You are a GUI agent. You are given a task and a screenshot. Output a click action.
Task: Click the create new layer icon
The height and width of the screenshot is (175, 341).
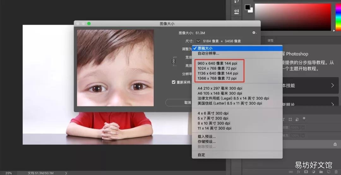[x=329, y=172]
